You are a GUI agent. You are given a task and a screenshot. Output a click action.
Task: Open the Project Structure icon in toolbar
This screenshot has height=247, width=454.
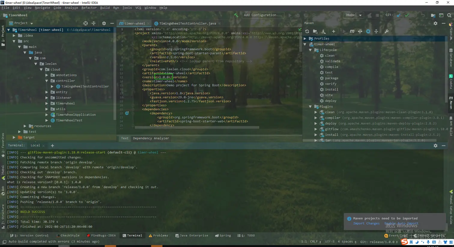433,15
